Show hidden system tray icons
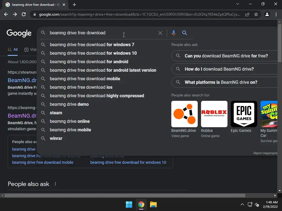This screenshot has height=211, width=282. (242, 204)
